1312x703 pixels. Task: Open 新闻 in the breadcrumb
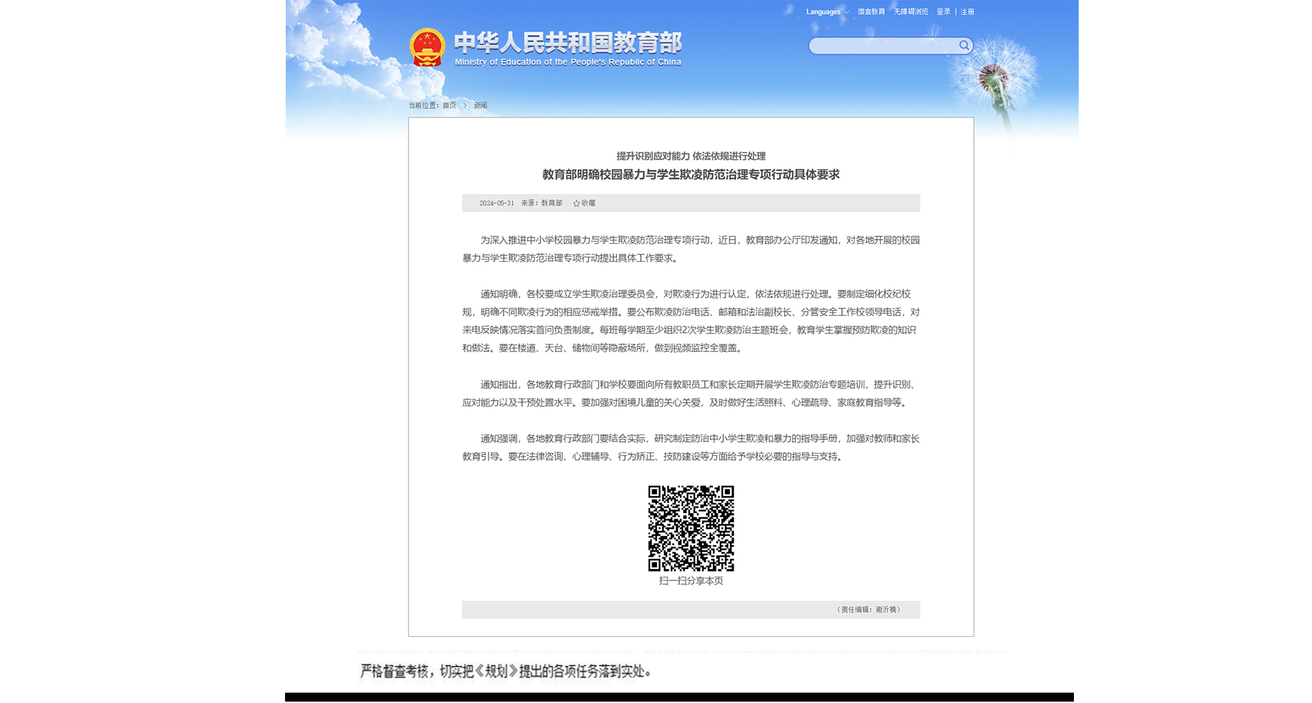pos(480,106)
